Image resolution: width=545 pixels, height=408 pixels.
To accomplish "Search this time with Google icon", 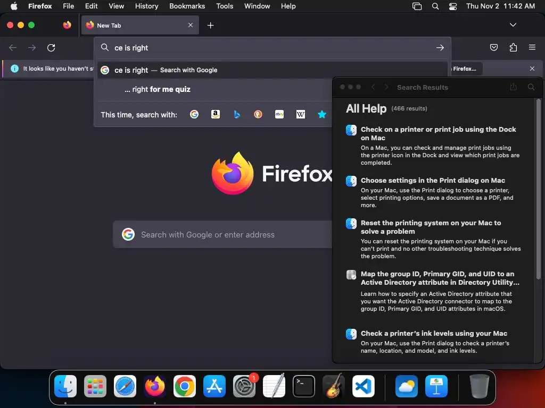I will (x=194, y=114).
